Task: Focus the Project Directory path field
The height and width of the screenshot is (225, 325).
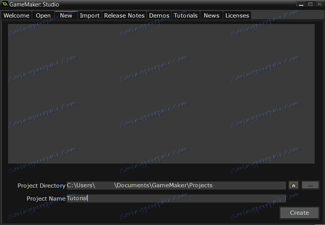Action: 176,185
